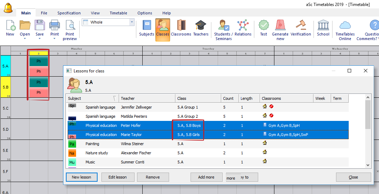
Task: Expand the Open file dropdown arrow
Action: coord(25,39)
